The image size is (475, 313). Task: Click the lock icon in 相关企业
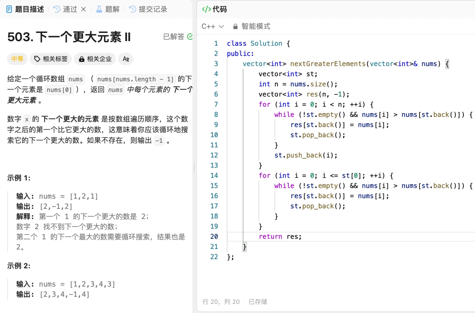click(x=82, y=59)
